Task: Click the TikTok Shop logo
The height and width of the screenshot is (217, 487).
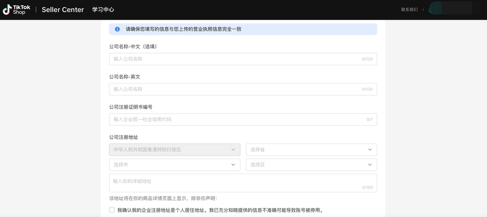Action: click(x=17, y=9)
